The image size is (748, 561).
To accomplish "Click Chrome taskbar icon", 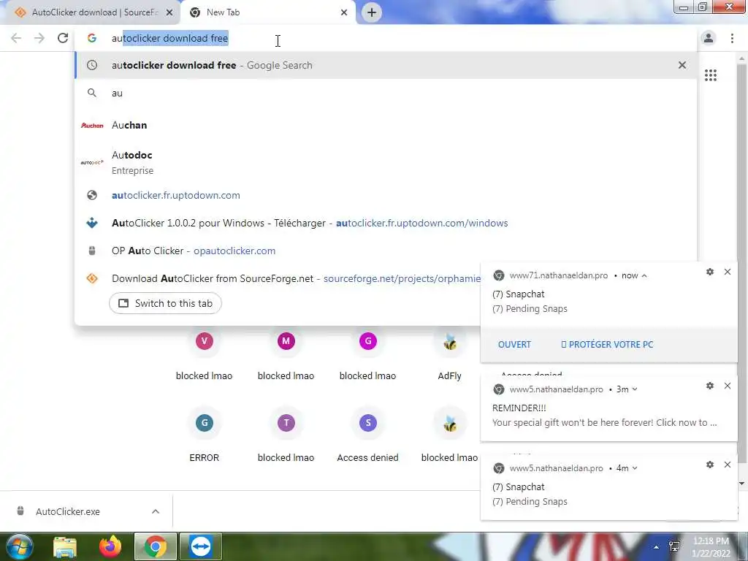I will (155, 546).
